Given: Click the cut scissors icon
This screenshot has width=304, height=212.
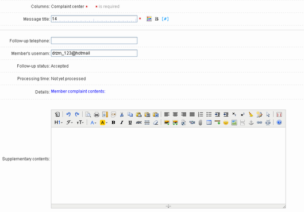Looking at the screenshot, I should coord(122,114).
